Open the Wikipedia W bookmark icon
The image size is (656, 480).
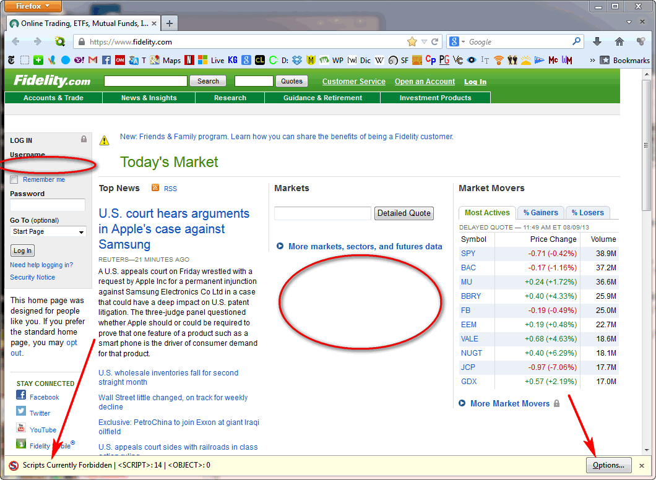click(x=379, y=60)
